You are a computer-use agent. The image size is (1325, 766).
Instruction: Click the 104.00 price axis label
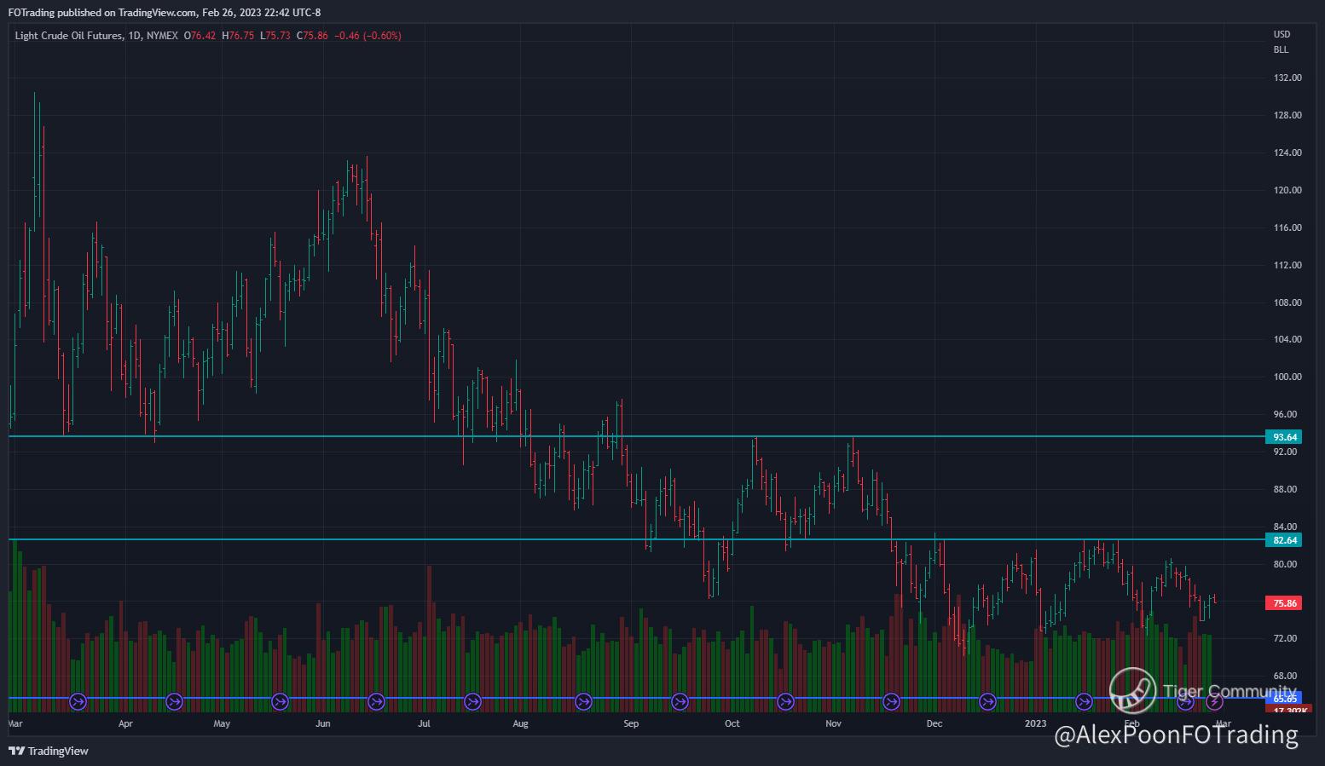click(1287, 340)
